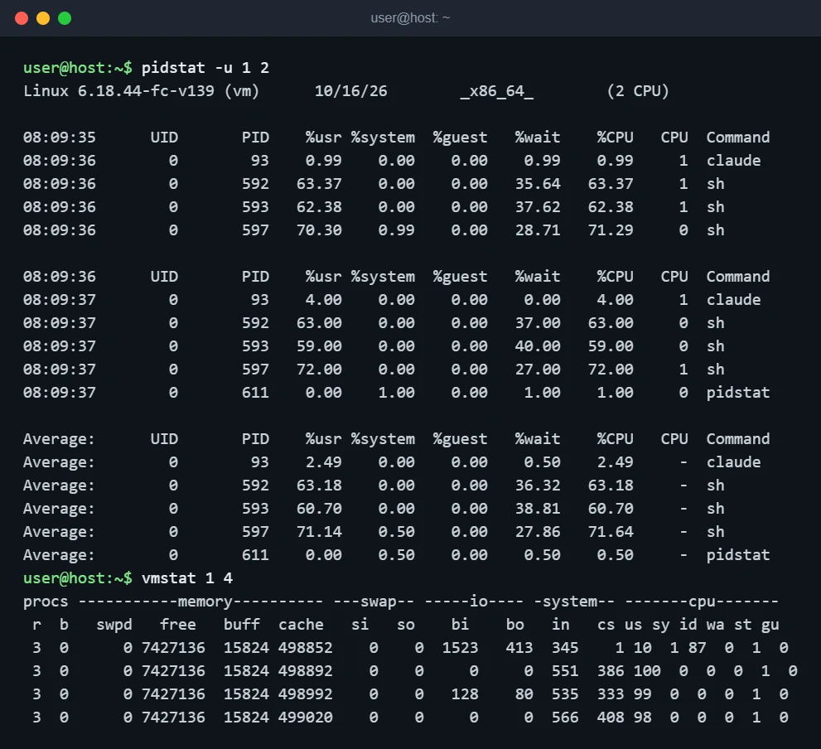Click the yellow minimize window button
The width and height of the screenshot is (821, 749).
(x=43, y=18)
